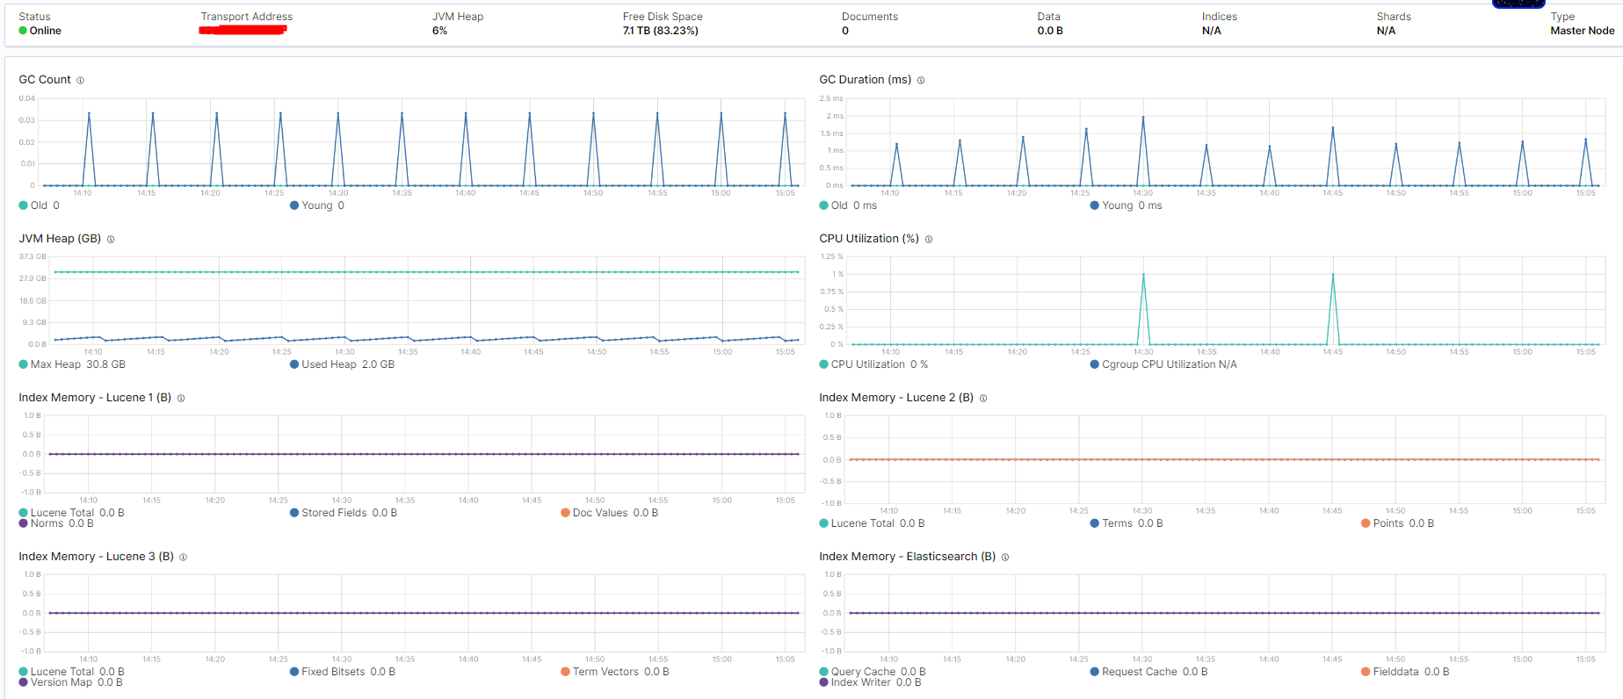
Task: Toggle the Norms legend entry
Action: point(56,523)
